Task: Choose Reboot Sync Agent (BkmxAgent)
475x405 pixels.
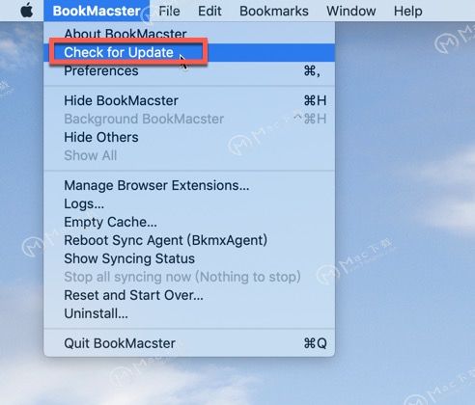Action: point(189,240)
